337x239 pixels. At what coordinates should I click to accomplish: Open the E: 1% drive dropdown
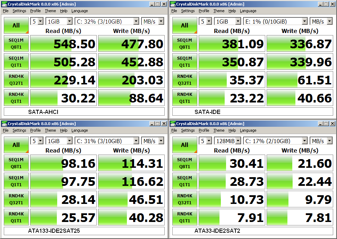coord(276,21)
